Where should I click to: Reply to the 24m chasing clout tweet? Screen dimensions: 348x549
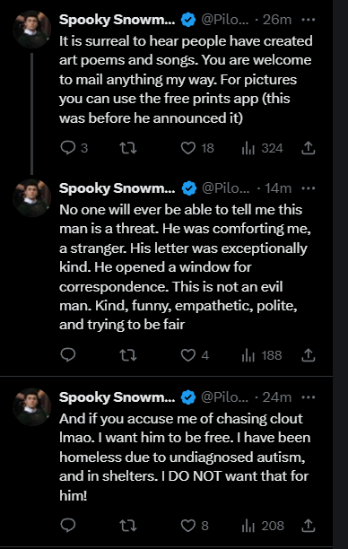(68, 525)
